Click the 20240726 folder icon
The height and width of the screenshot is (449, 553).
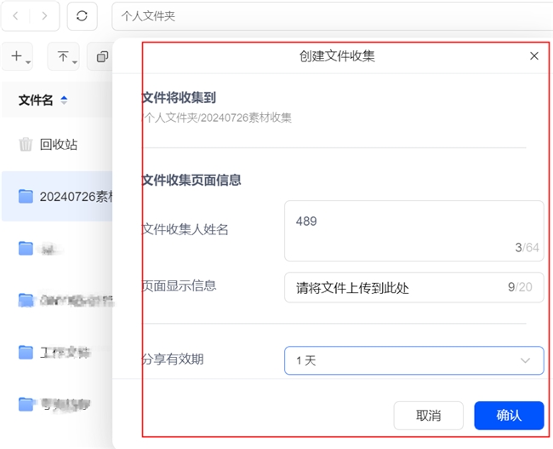[26, 197]
